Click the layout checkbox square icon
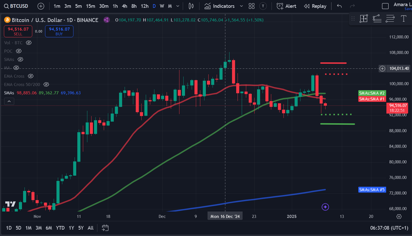This screenshot has height=236, width=412. coord(385,6)
